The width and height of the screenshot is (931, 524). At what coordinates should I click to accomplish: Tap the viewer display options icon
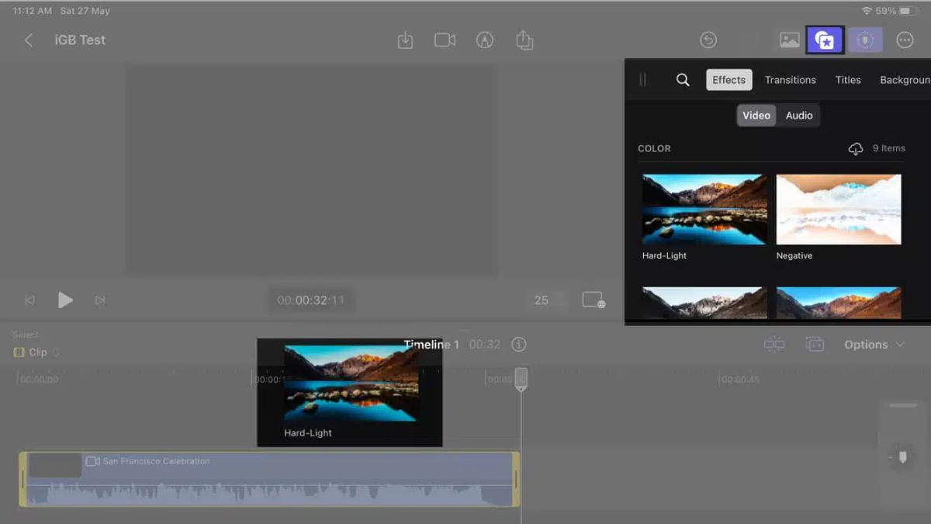point(594,300)
